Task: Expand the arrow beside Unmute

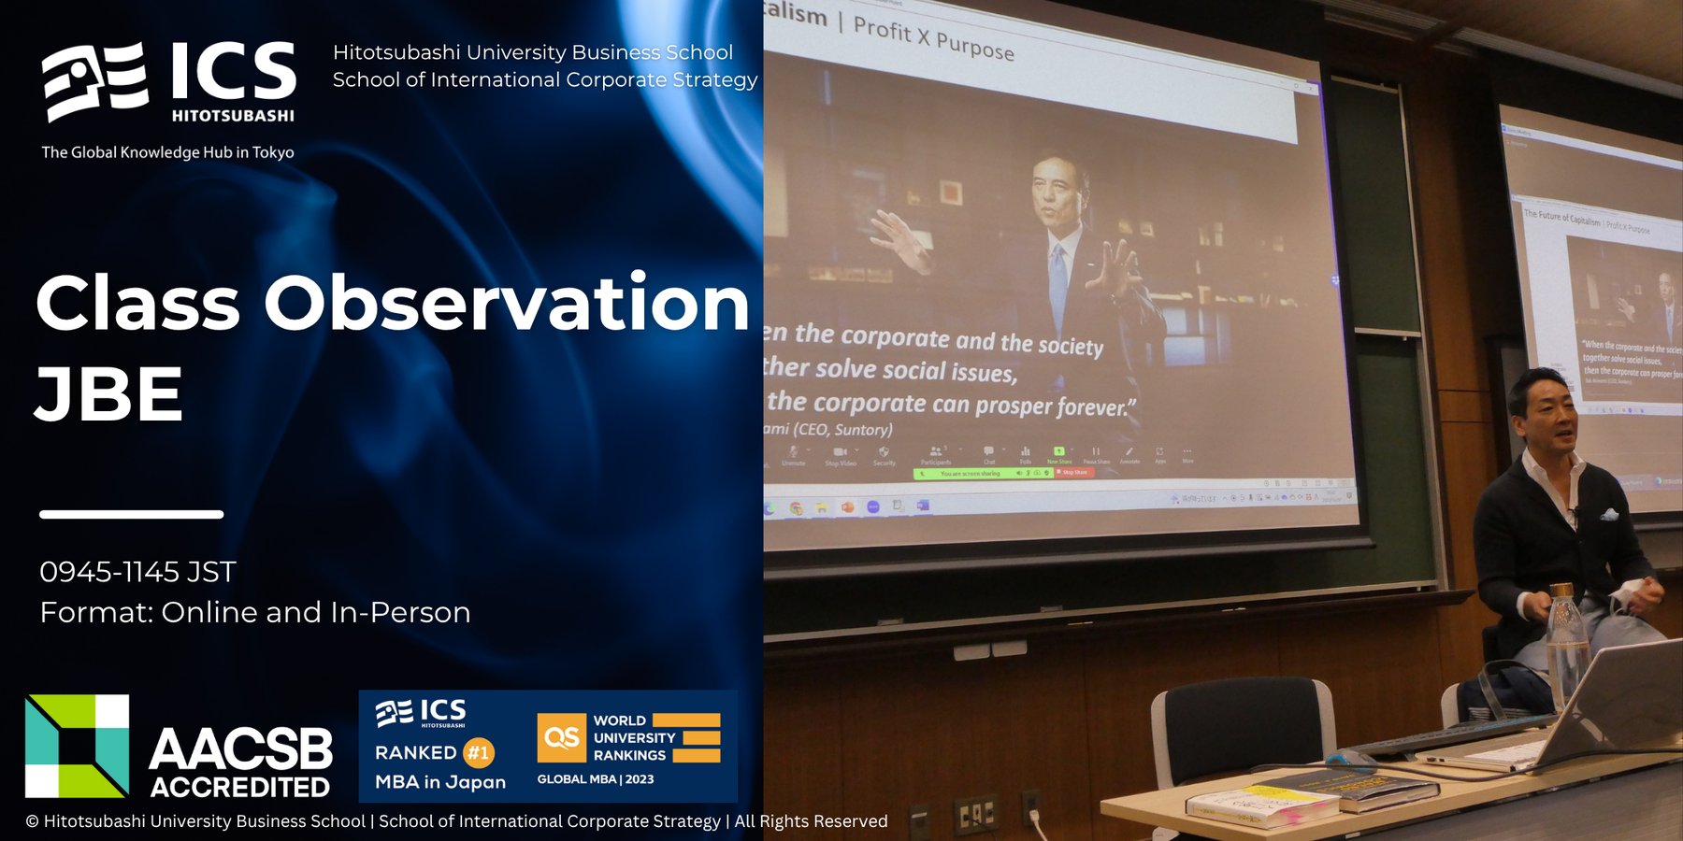Action: [x=808, y=449]
